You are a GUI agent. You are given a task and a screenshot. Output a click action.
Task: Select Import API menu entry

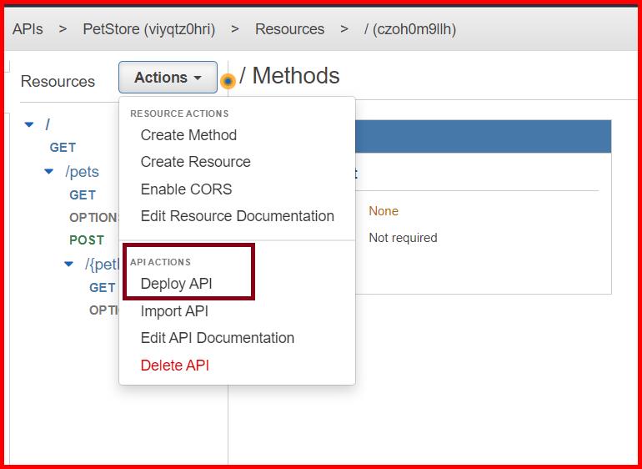174,311
